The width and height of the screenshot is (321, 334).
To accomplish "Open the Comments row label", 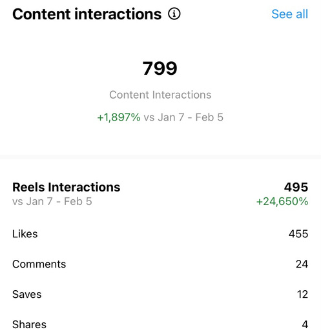I will coord(39,264).
